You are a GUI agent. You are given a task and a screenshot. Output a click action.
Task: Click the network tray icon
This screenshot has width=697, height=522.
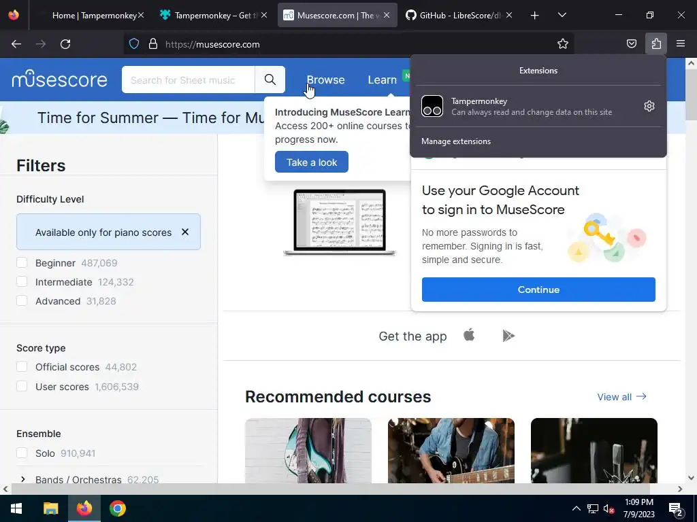(x=593, y=508)
